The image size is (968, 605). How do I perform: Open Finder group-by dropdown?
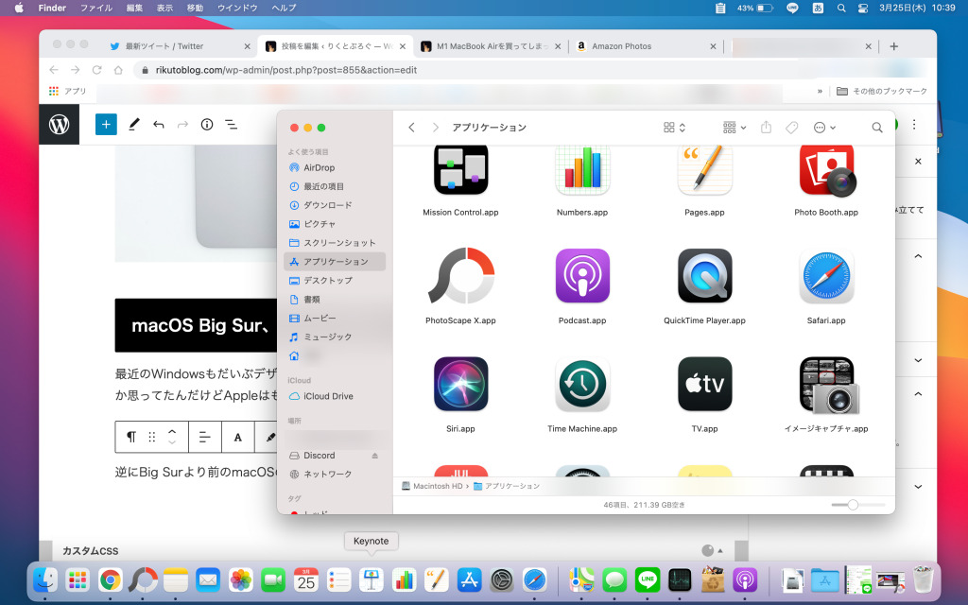pos(735,128)
